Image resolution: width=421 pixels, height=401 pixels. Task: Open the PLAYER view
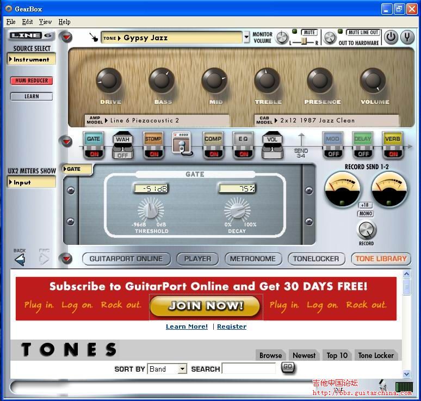197,259
